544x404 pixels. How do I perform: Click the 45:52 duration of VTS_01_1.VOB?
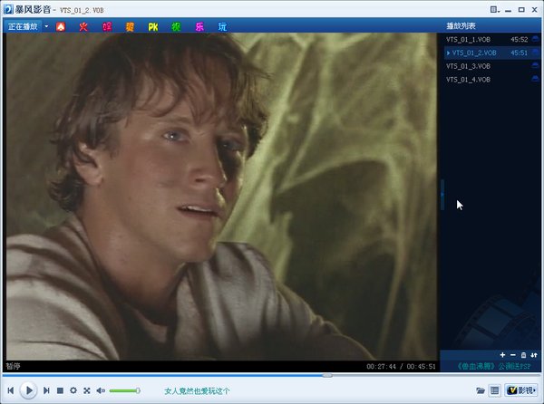click(x=519, y=40)
